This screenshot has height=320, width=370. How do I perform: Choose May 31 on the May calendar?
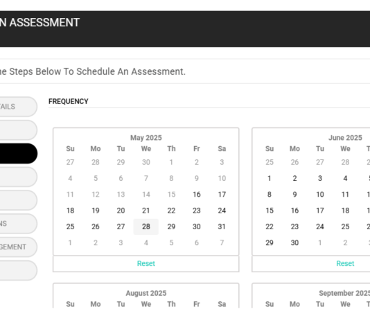pyautogui.click(x=222, y=226)
